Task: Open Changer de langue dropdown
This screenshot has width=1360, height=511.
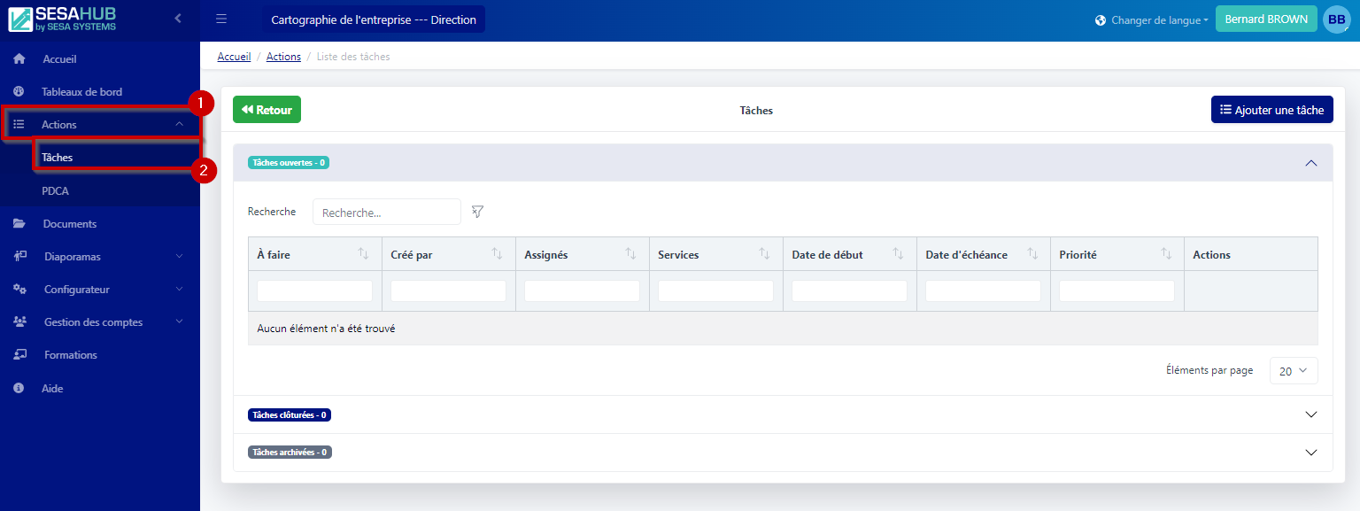Action: (x=1151, y=20)
